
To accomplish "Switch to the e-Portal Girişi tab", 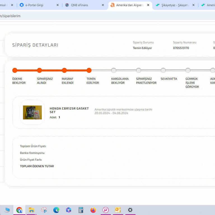I will (39, 5).
